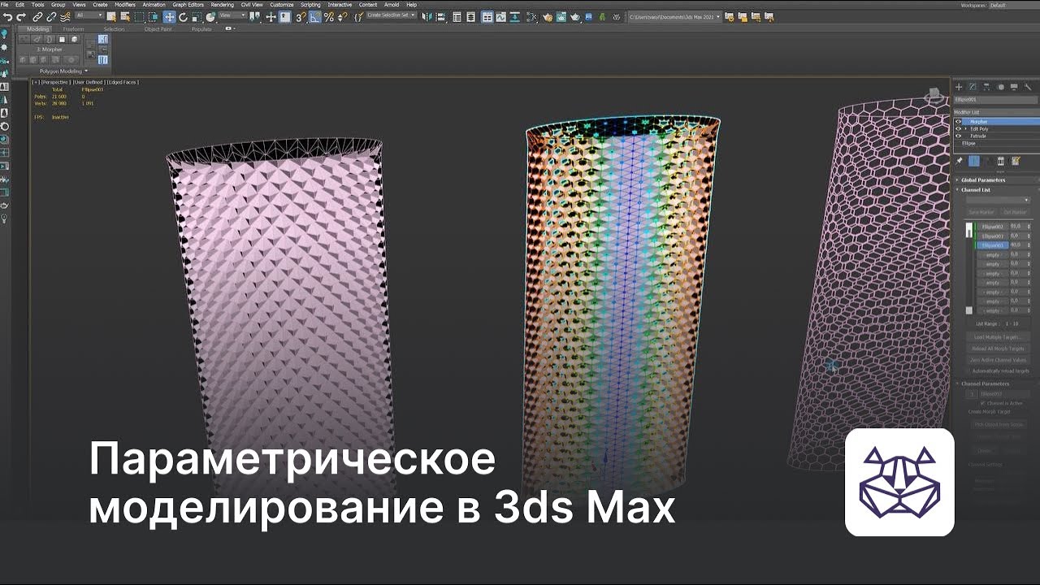Open the Modify panel tab icon
The image size is (1040, 585).
[x=973, y=87]
